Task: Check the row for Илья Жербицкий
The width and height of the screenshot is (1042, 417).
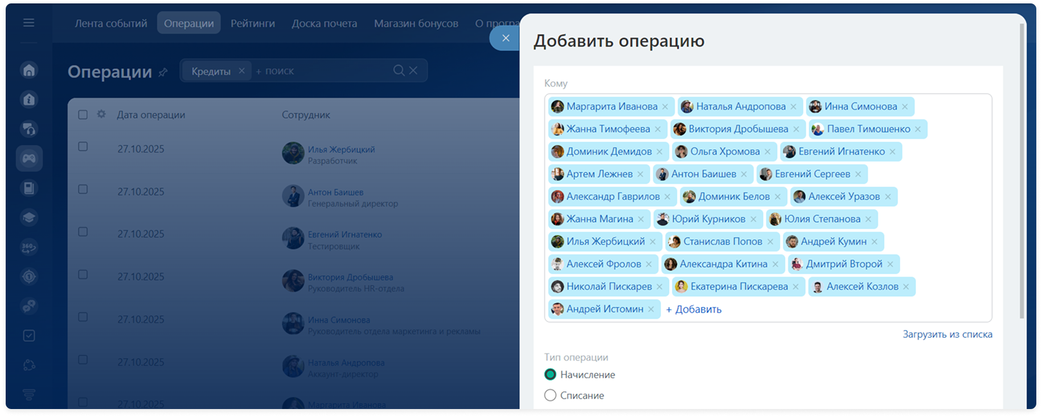Action: pyautogui.click(x=83, y=147)
